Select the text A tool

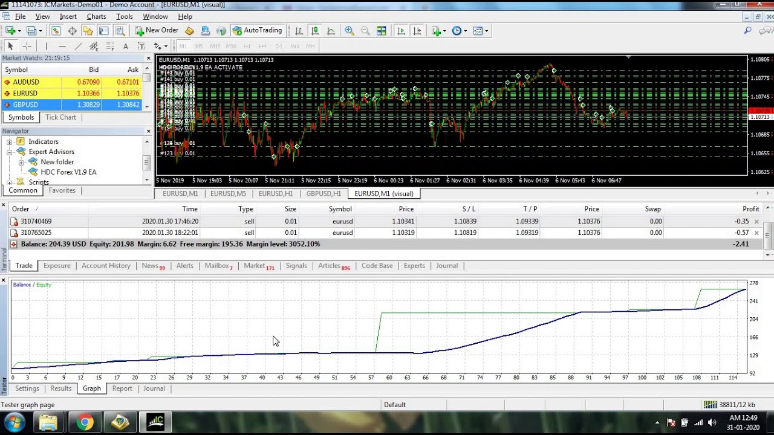click(x=125, y=46)
